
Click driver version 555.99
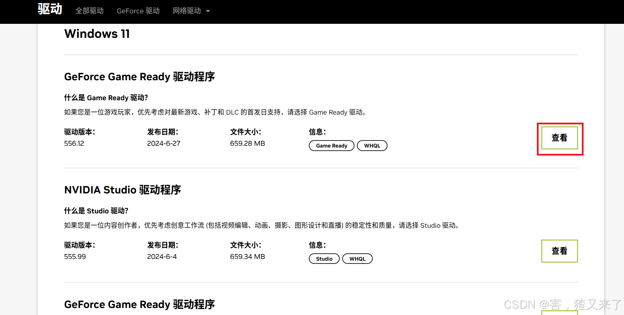75,257
